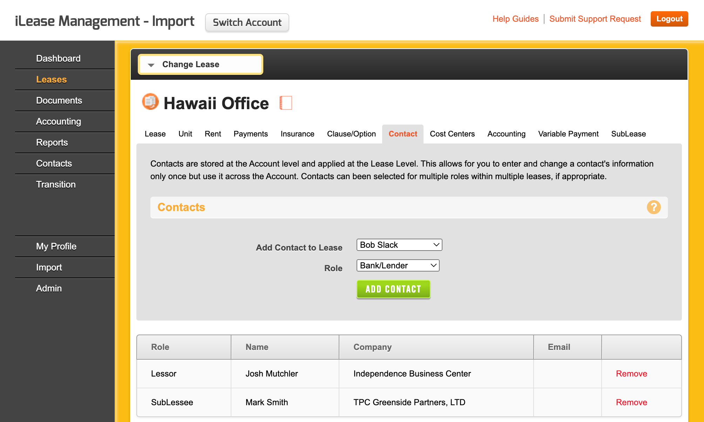
Task: Open Reports in the sidebar
Action: click(x=65, y=142)
